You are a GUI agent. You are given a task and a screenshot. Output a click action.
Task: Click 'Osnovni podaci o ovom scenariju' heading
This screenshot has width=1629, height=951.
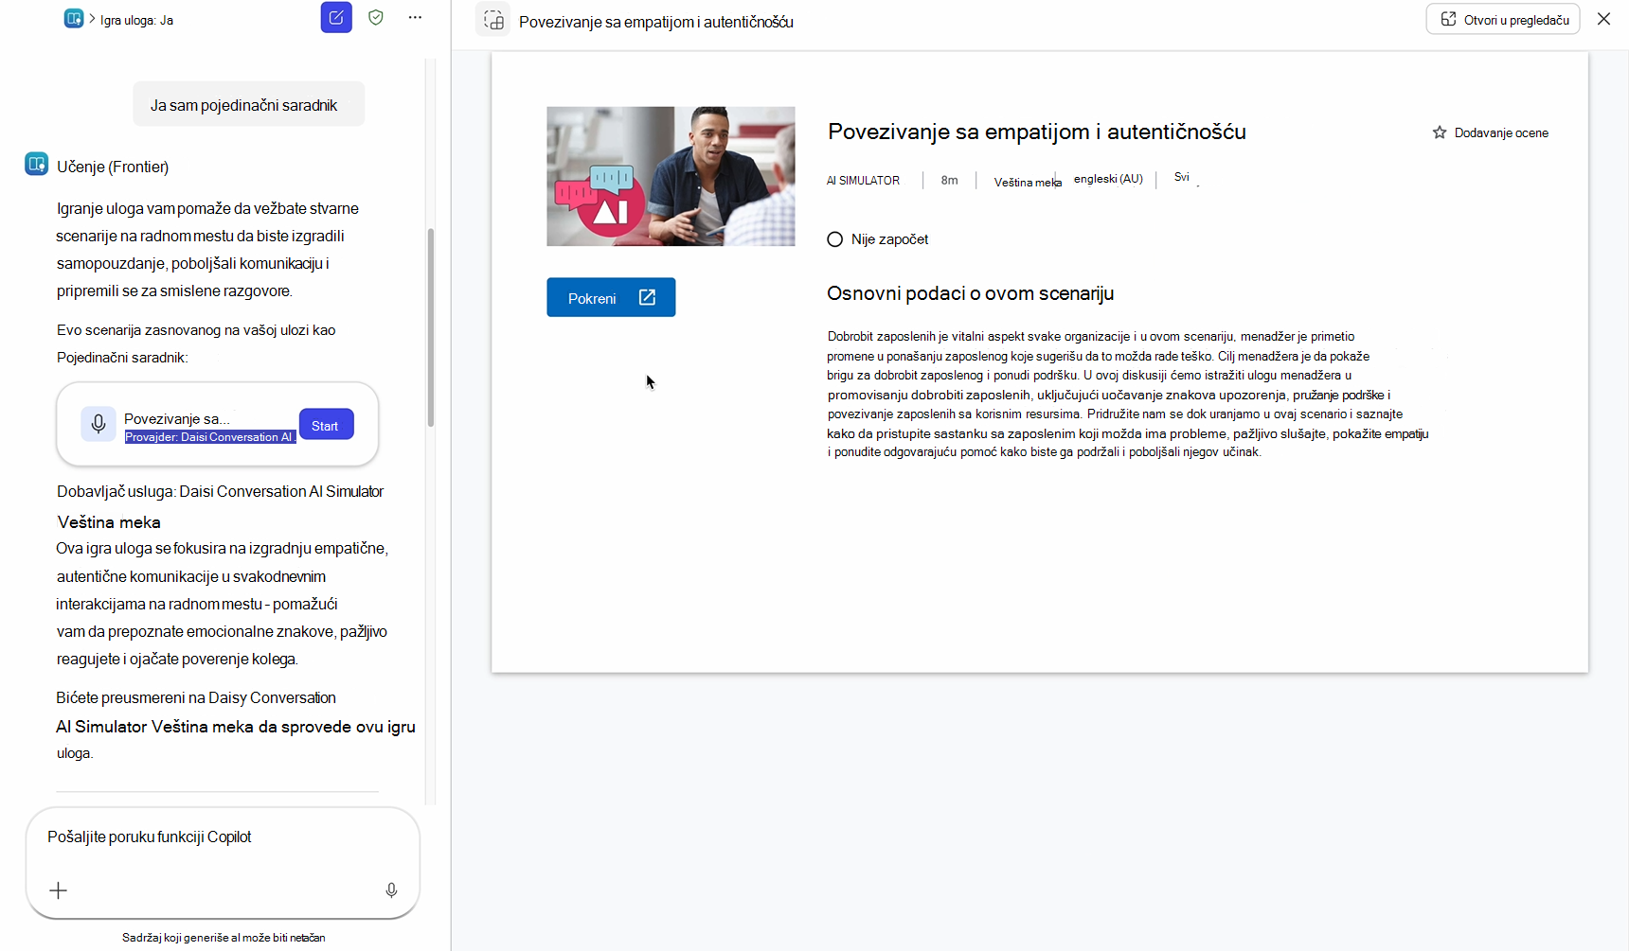point(970,293)
